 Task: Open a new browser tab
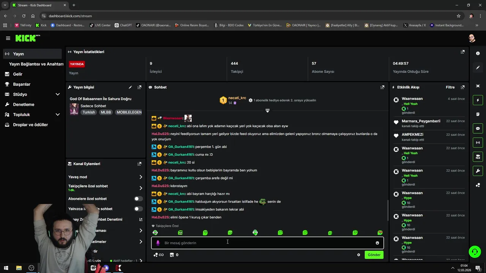74,5
